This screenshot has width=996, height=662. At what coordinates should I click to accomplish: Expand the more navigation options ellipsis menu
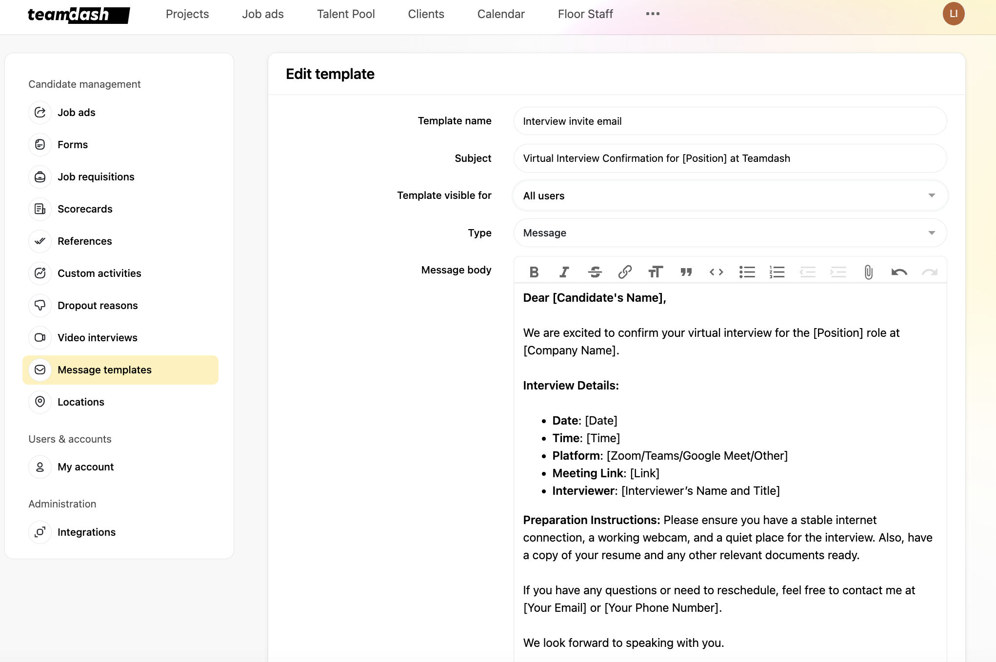tap(653, 14)
